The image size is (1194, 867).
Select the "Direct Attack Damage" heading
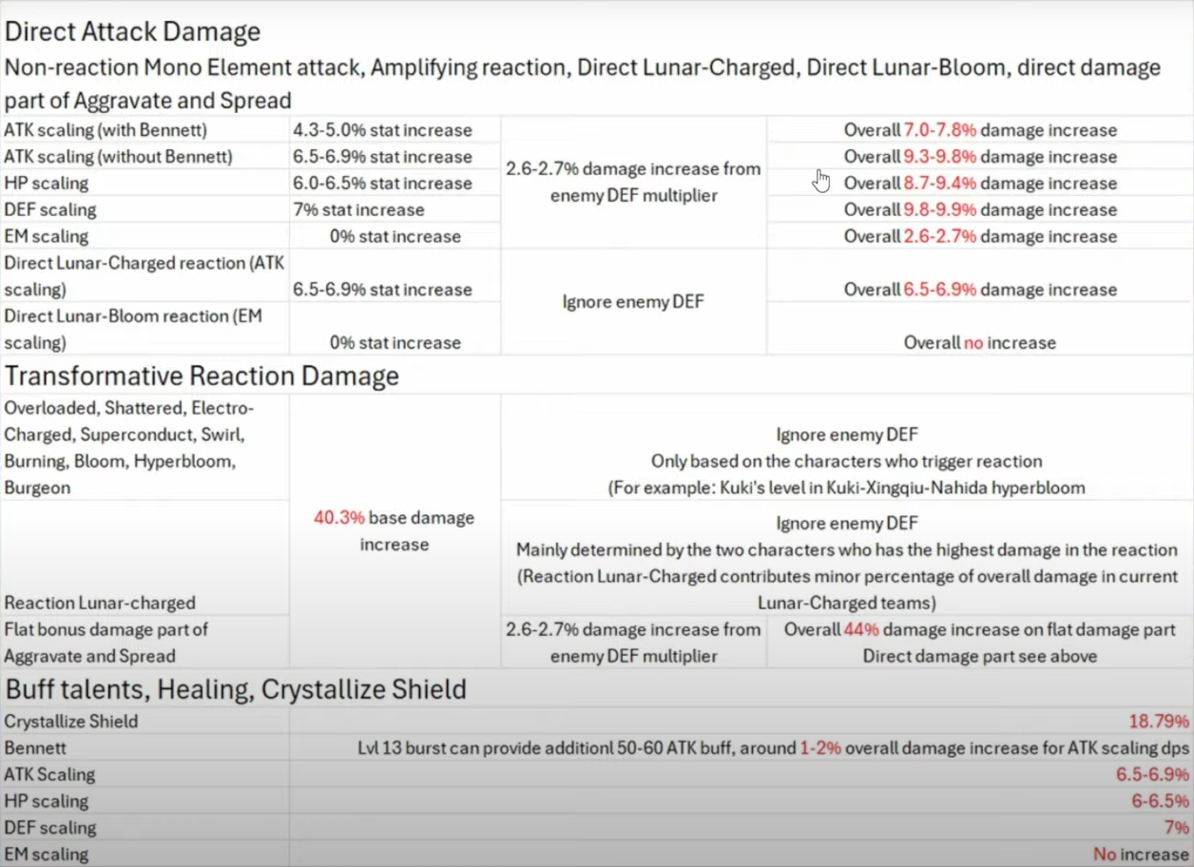(x=133, y=31)
